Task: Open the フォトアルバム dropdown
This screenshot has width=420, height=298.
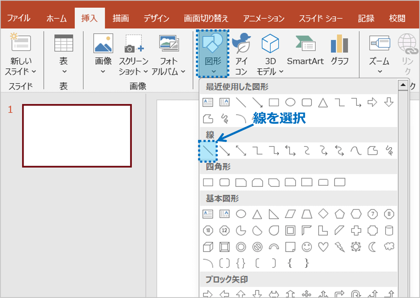Action: coord(183,72)
